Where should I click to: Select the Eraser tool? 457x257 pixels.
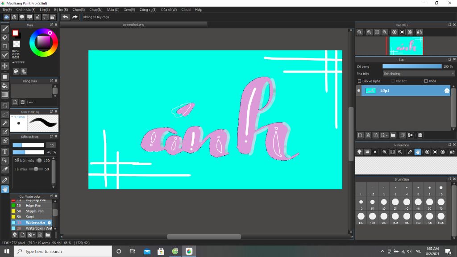click(x=5, y=37)
